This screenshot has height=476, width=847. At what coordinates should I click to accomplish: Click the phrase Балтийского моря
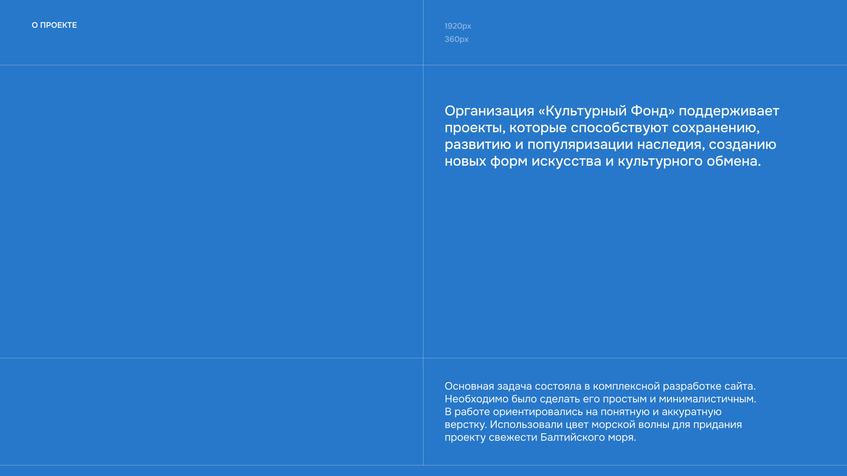coord(588,437)
